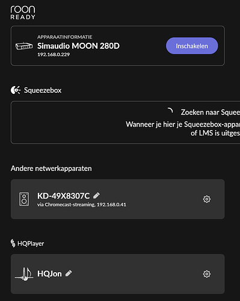Select the HQJon device name
Image resolution: width=240 pixels, height=301 pixels.
click(x=49, y=274)
